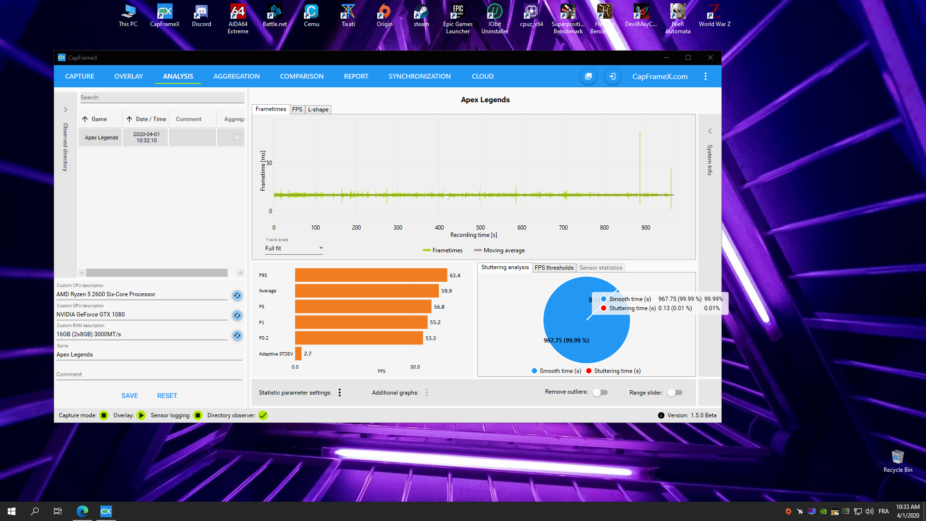The image size is (926, 521).
Task: Refresh the custom CPU description
Action: click(x=237, y=295)
